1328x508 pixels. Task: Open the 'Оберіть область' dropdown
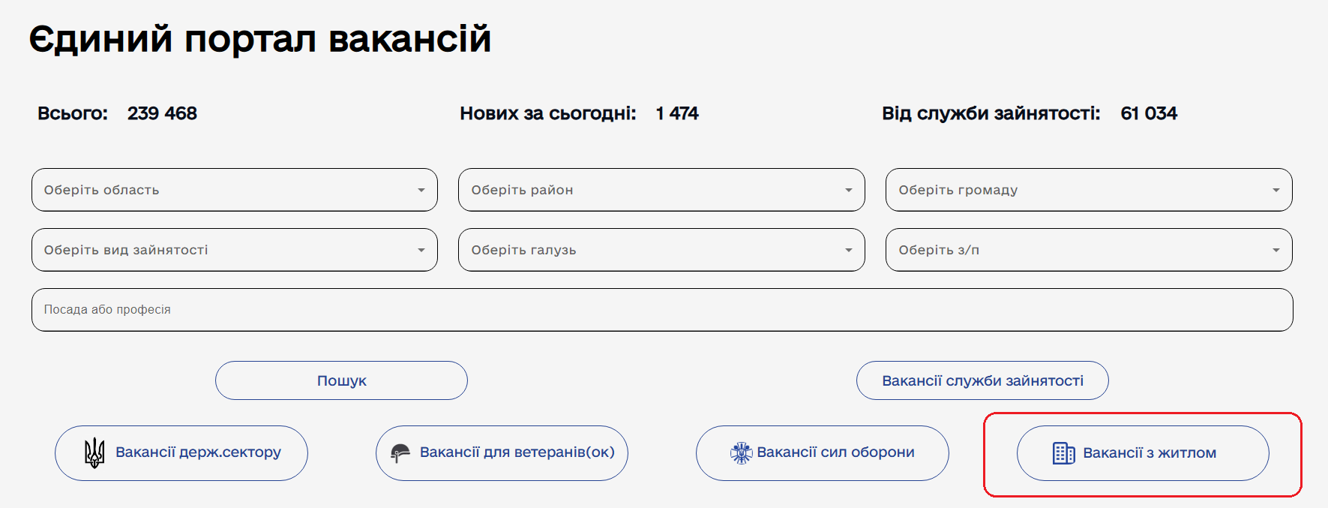(x=234, y=190)
